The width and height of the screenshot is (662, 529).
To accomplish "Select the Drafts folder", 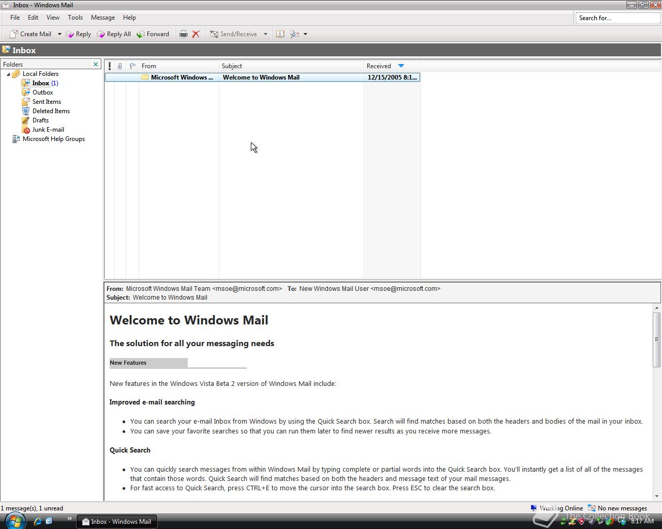I will click(40, 120).
